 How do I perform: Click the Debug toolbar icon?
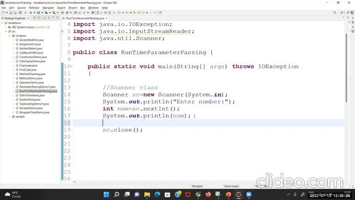(x=31, y=13)
